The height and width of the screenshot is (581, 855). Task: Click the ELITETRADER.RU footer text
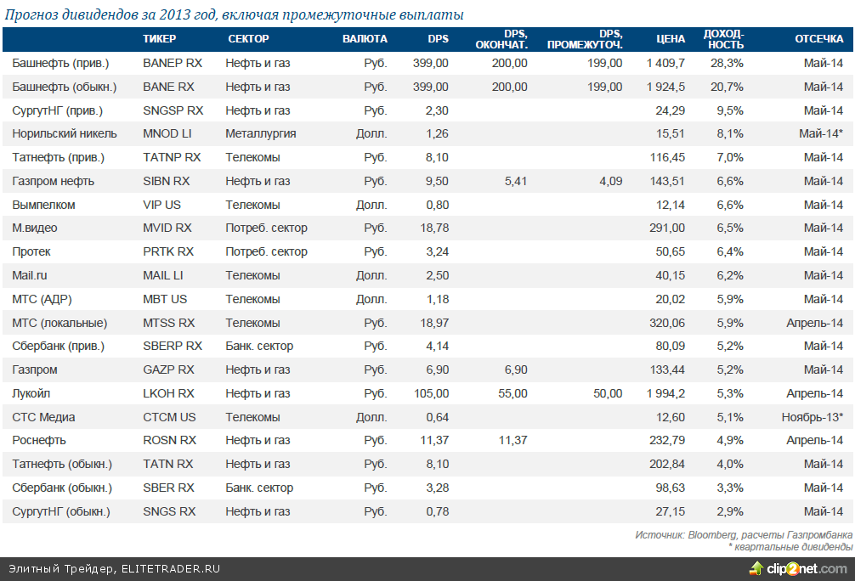[x=170, y=568]
